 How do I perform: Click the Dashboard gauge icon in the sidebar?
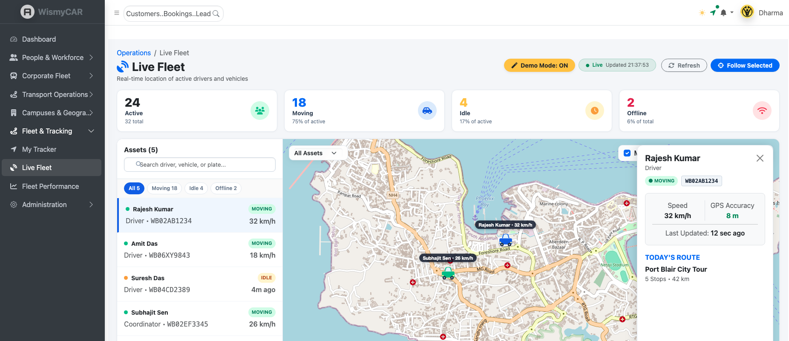pyautogui.click(x=14, y=39)
